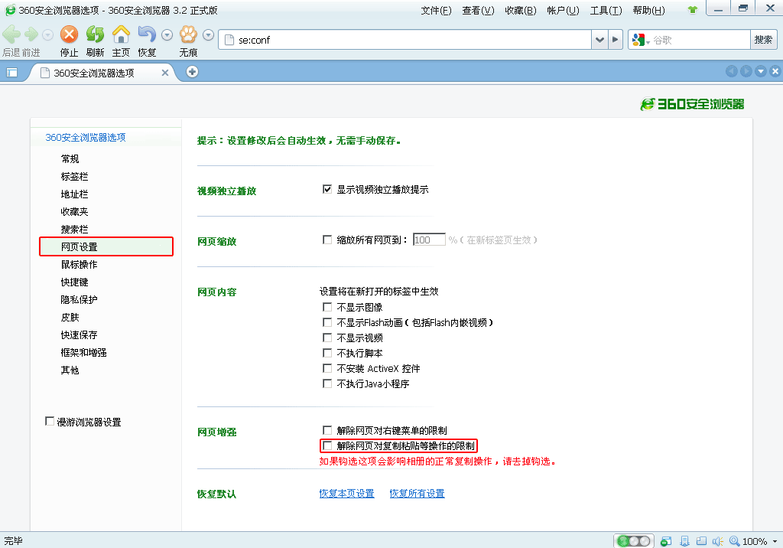
Task: Open the dropdown next to 无痕 button
Action: tap(209, 35)
